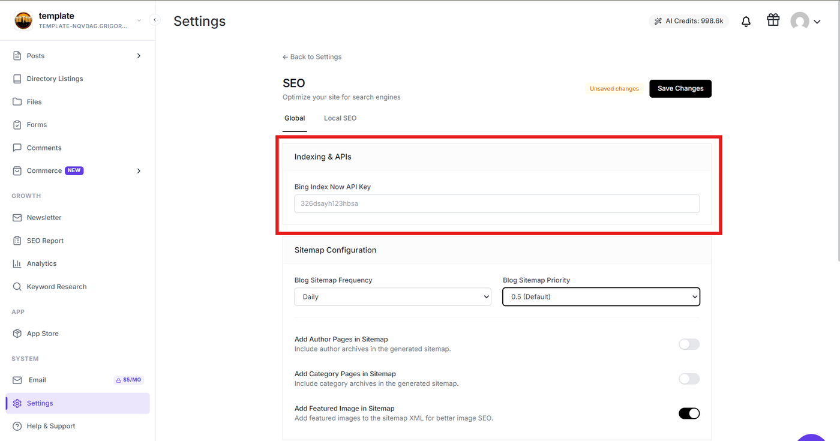Focus the Bing Index Now API Key field
The image size is (840, 441).
(x=497, y=203)
